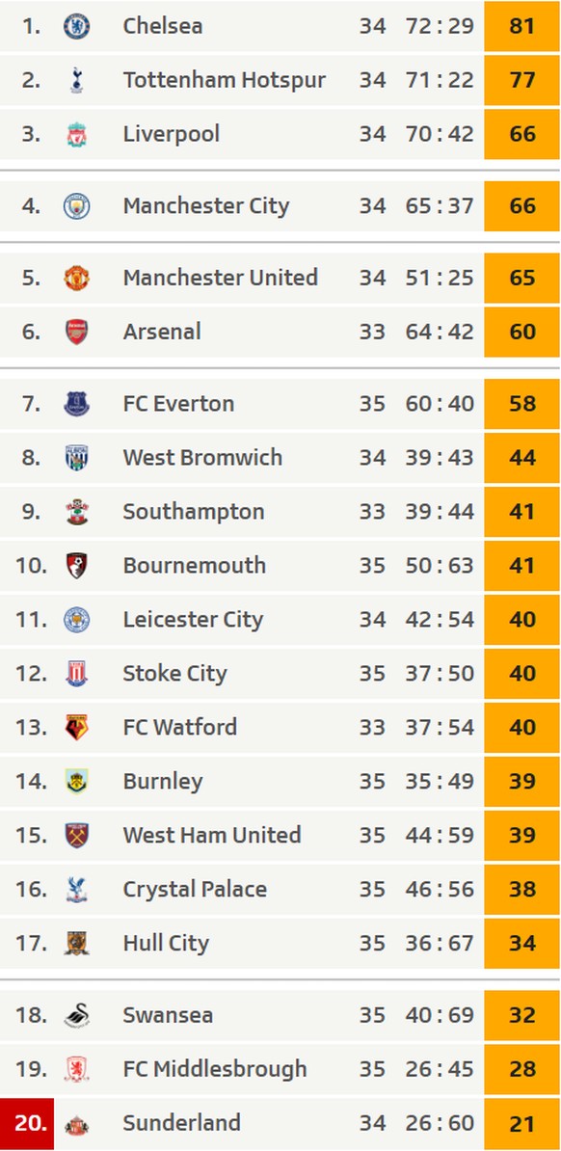This screenshot has height=1151, width=561.
Task: Click the Arsenal cannon crest icon
Action: (x=76, y=332)
